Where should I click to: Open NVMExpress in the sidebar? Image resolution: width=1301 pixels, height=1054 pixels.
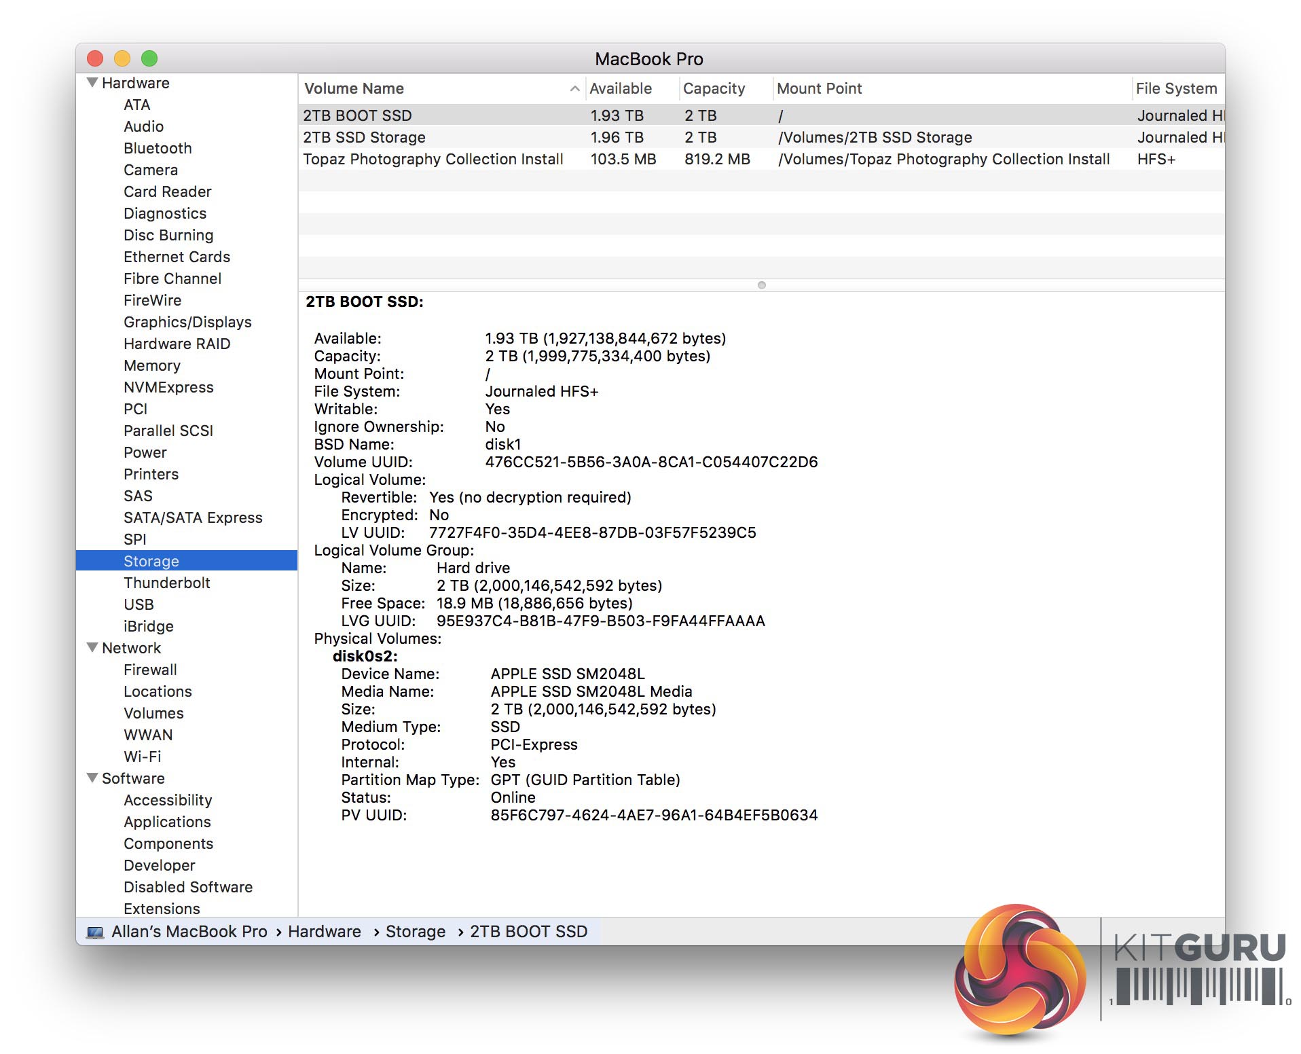point(168,387)
